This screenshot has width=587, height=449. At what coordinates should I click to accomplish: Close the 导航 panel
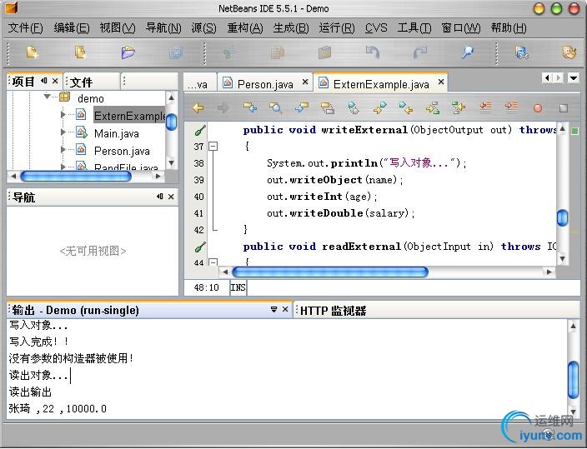point(171,197)
